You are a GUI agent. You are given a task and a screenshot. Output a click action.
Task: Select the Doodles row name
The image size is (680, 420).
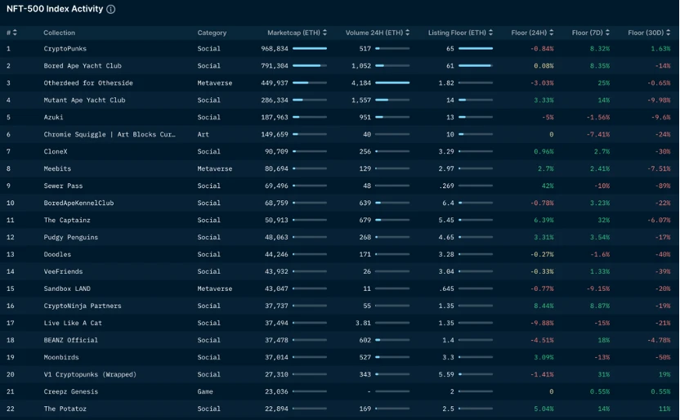(x=57, y=254)
